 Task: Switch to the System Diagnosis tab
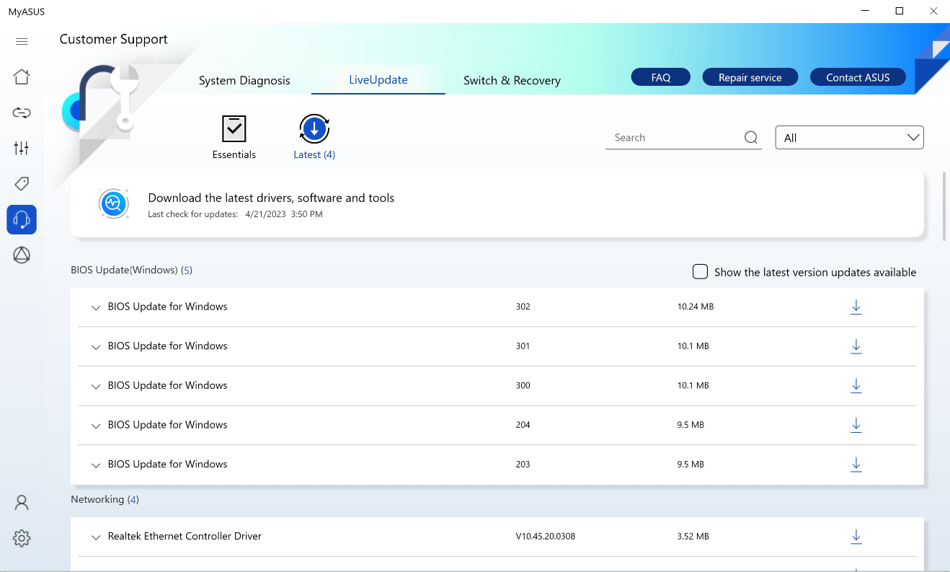click(244, 80)
